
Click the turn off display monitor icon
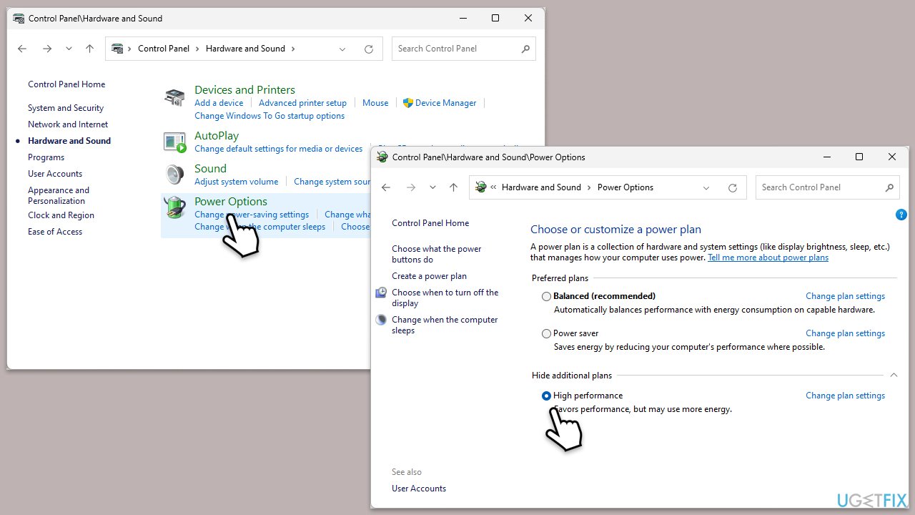coord(382,293)
